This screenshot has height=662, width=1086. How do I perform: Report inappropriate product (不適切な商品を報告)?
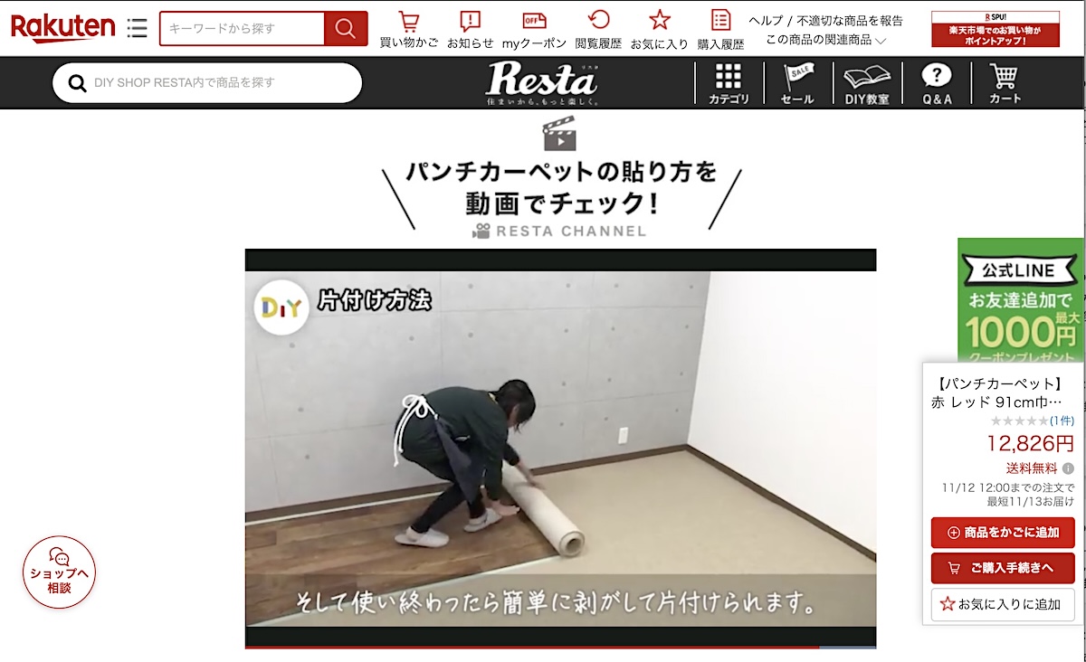(850, 21)
